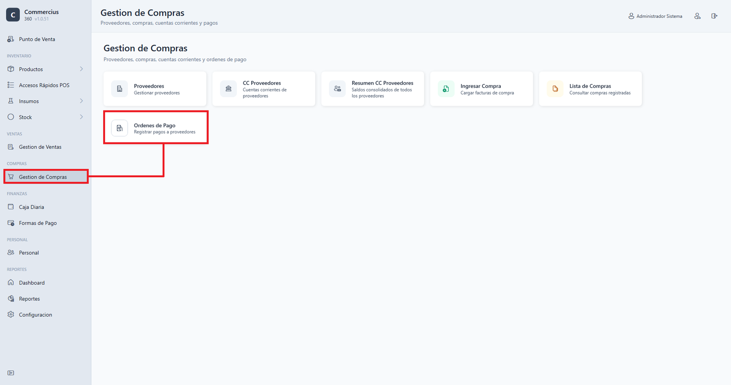Screen dimensions: 731x385
Task: Click the Commercius C logo
Action: click(13, 15)
